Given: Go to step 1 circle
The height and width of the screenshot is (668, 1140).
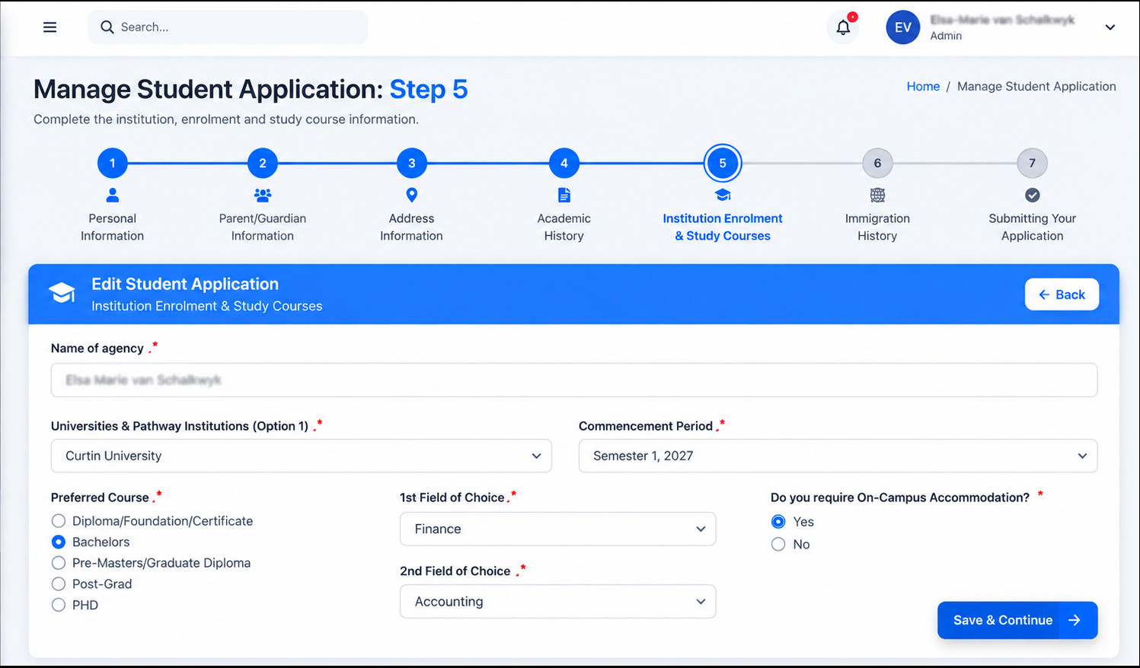Looking at the screenshot, I should point(112,163).
